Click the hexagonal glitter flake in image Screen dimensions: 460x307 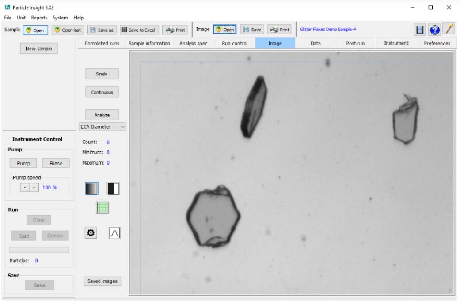click(x=213, y=217)
